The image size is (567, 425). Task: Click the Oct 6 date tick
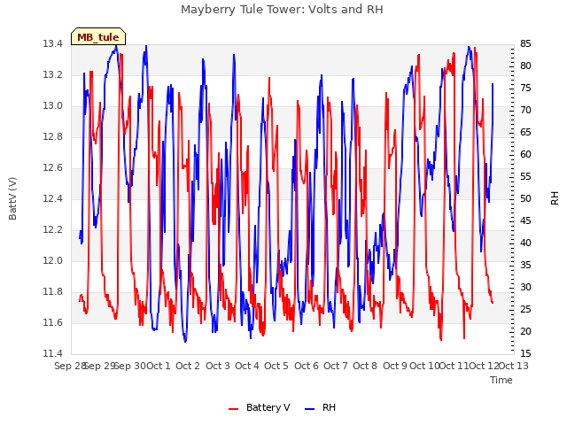click(x=307, y=366)
